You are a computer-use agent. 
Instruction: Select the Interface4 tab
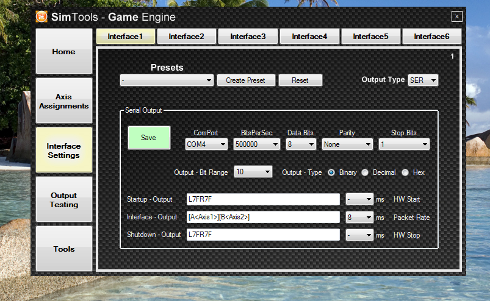310,37
